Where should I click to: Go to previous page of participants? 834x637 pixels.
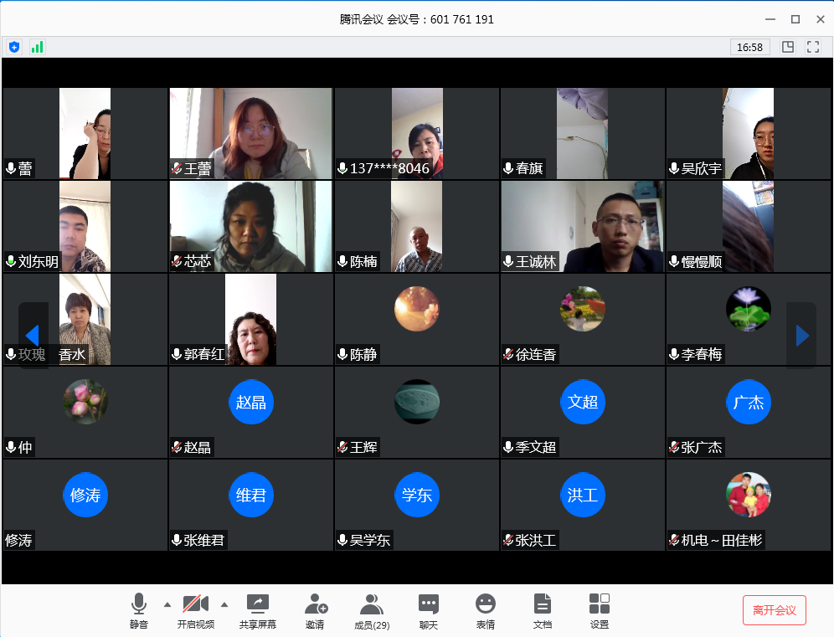tap(33, 336)
